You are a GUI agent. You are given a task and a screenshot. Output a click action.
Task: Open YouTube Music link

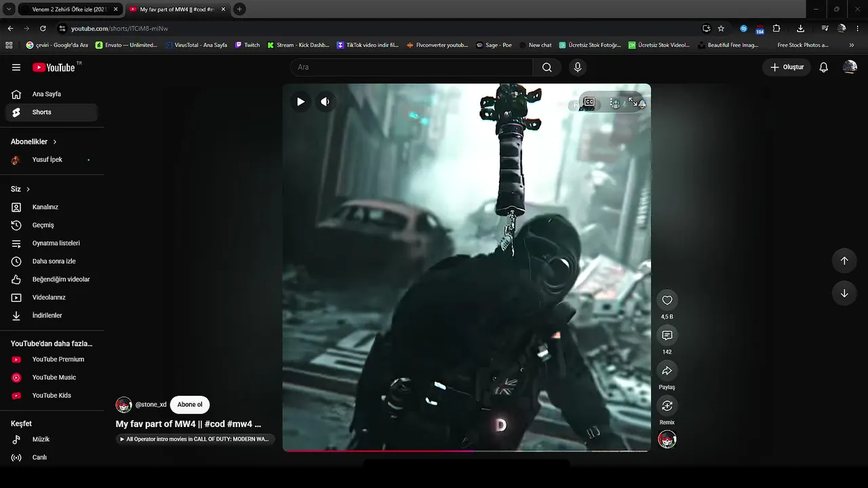click(x=52, y=378)
